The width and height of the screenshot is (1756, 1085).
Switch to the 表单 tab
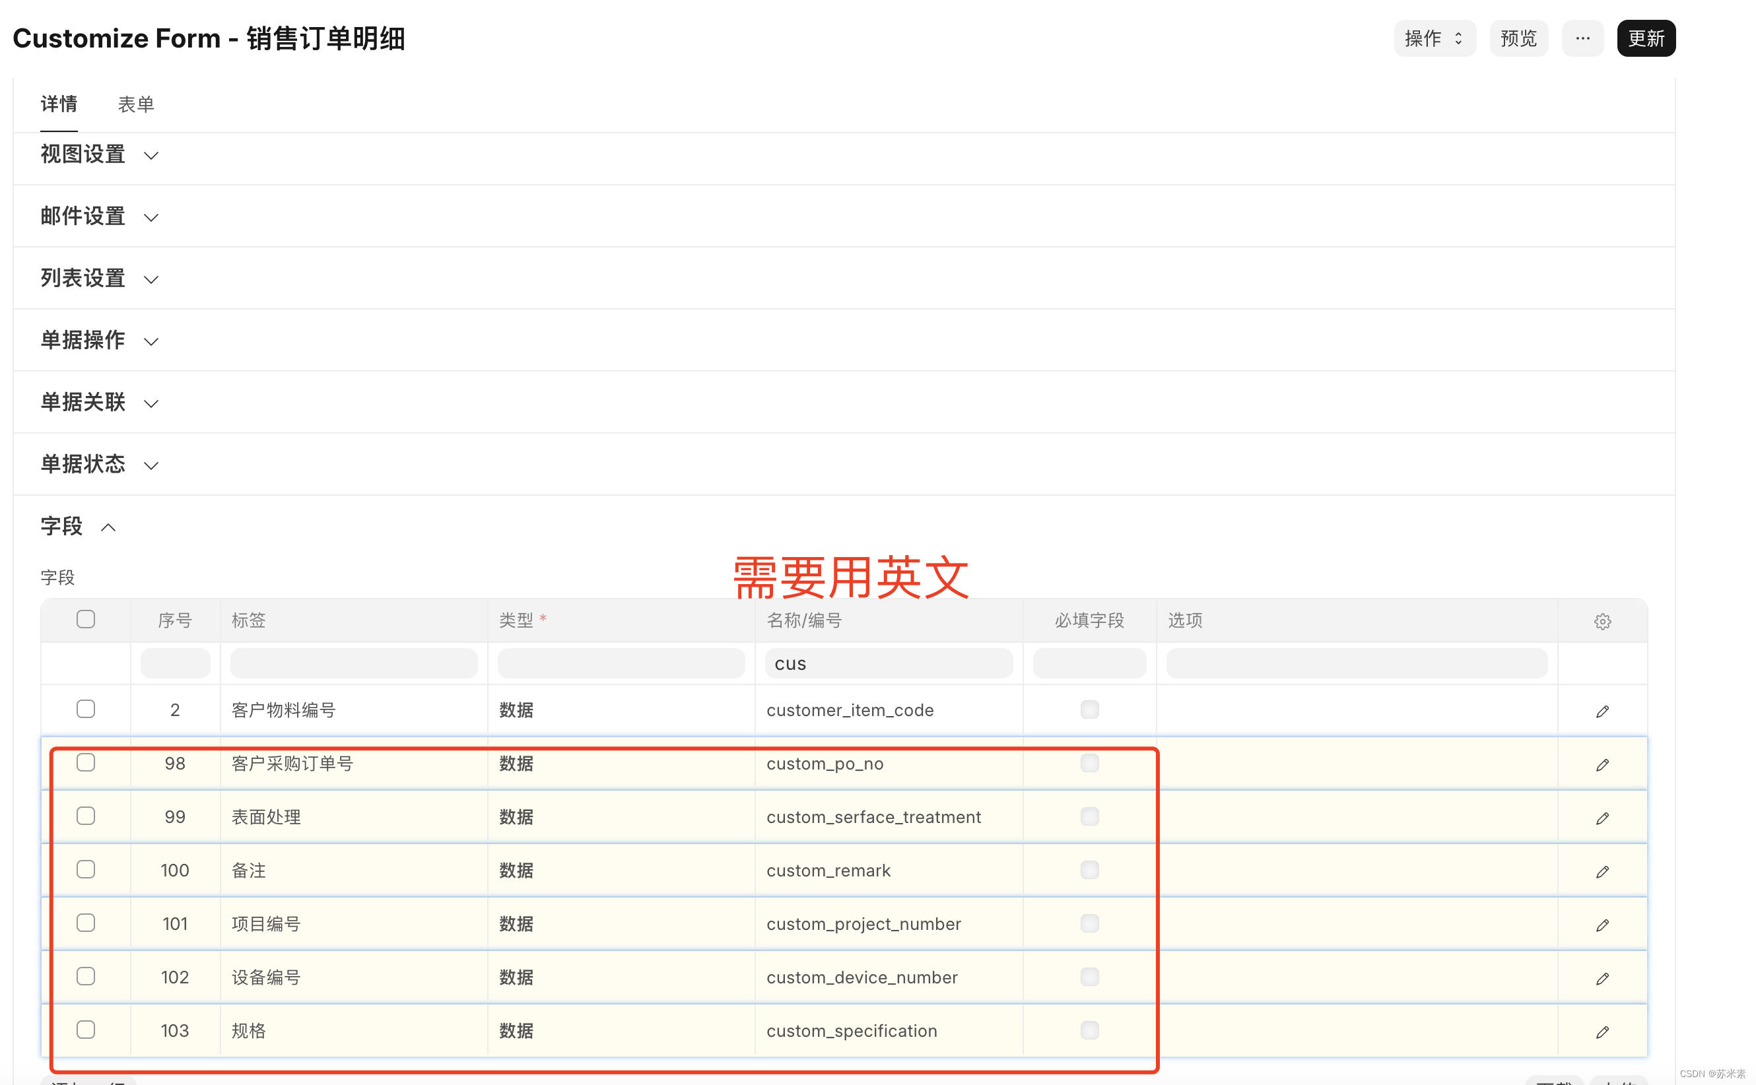[135, 105]
